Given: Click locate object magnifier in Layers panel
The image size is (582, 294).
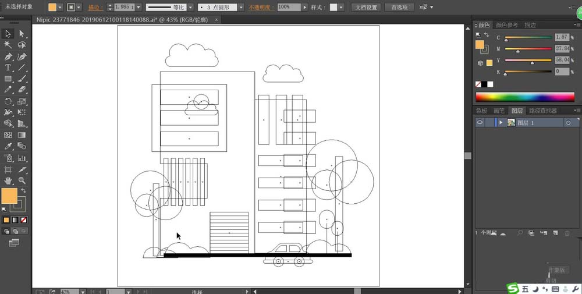Looking at the screenshot, I should coord(520,233).
